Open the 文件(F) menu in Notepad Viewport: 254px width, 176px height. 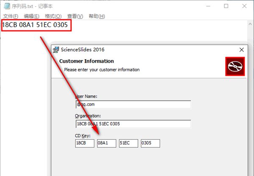[11, 16]
